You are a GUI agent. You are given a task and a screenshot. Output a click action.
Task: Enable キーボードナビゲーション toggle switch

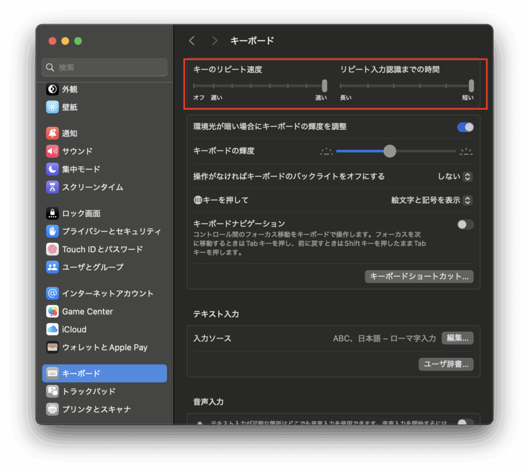[x=465, y=224]
